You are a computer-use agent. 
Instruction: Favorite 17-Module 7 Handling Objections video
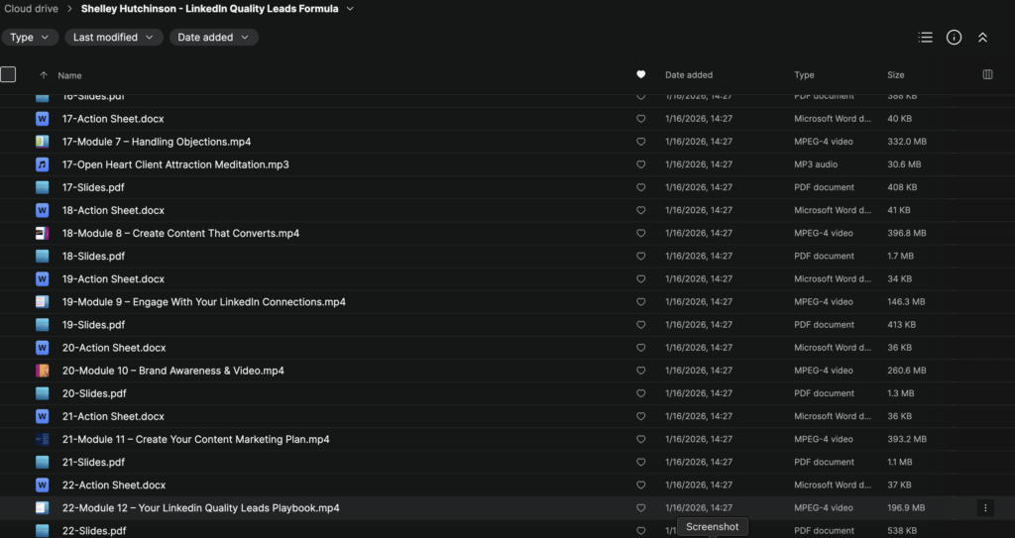[x=640, y=142]
